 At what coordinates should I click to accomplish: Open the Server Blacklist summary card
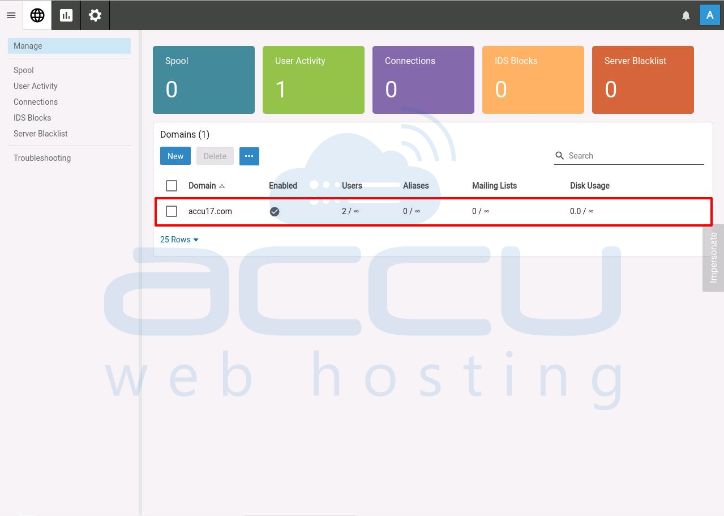click(x=643, y=80)
